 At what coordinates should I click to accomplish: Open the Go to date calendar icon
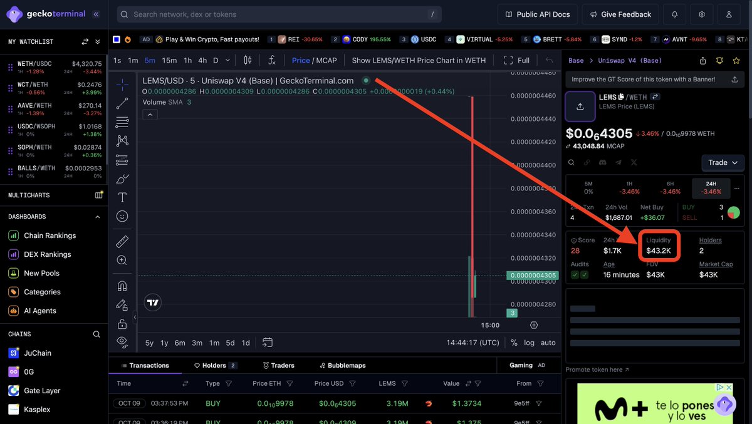pos(268,343)
